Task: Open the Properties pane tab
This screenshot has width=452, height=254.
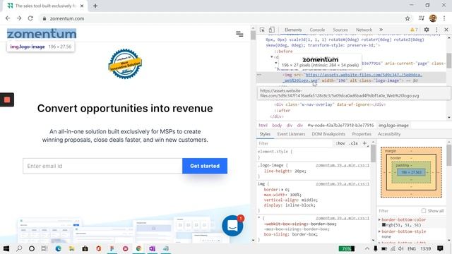Action: [362, 134]
